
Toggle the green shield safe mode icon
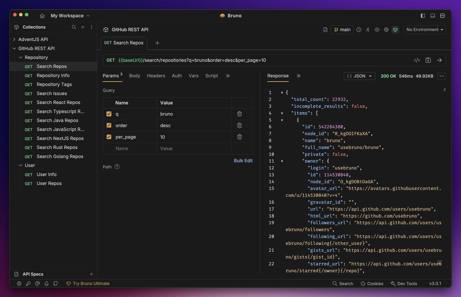click(x=395, y=30)
